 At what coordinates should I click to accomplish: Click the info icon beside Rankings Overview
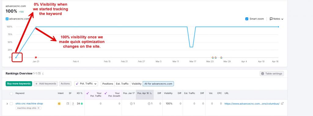43,74
